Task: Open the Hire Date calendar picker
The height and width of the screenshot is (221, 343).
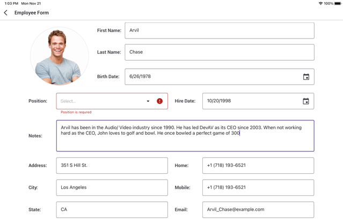Action: coord(305,101)
